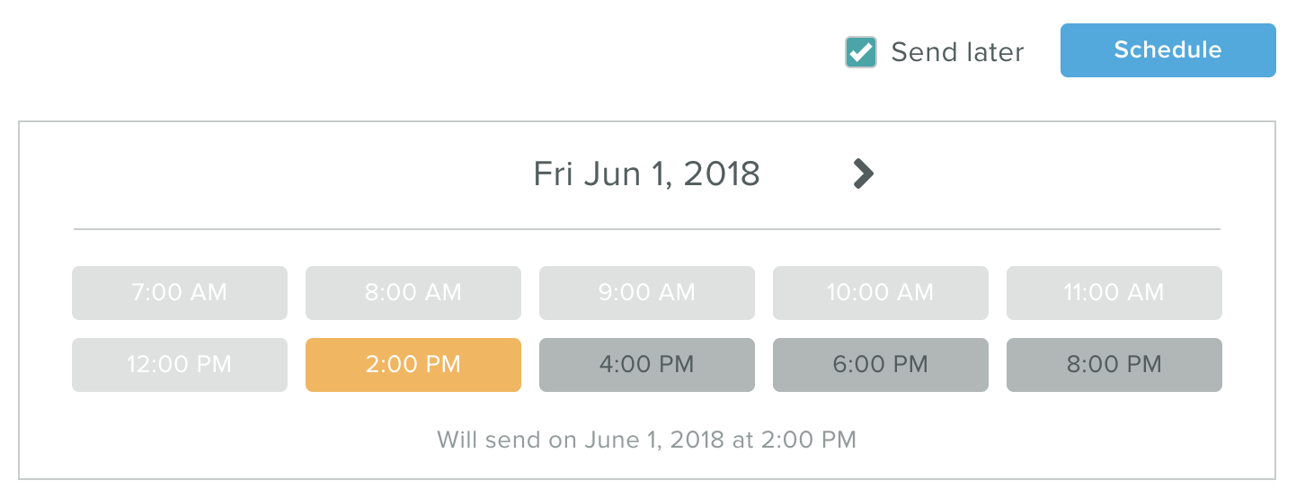The height and width of the screenshot is (498, 1296).
Task: Select the 12:00 PM time slot
Action: pyautogui.click(x=180, y=365)
